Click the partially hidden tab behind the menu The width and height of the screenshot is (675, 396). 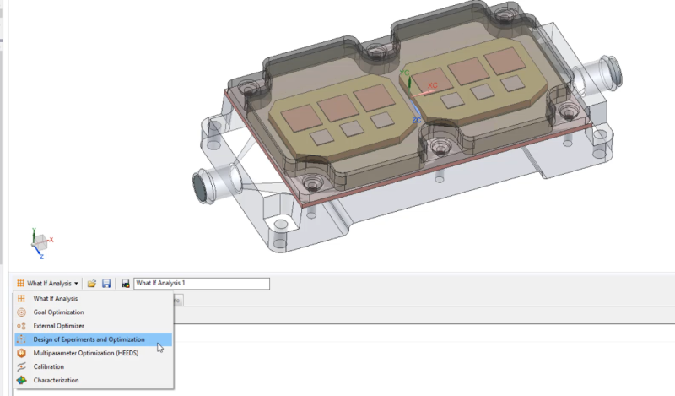176,300
